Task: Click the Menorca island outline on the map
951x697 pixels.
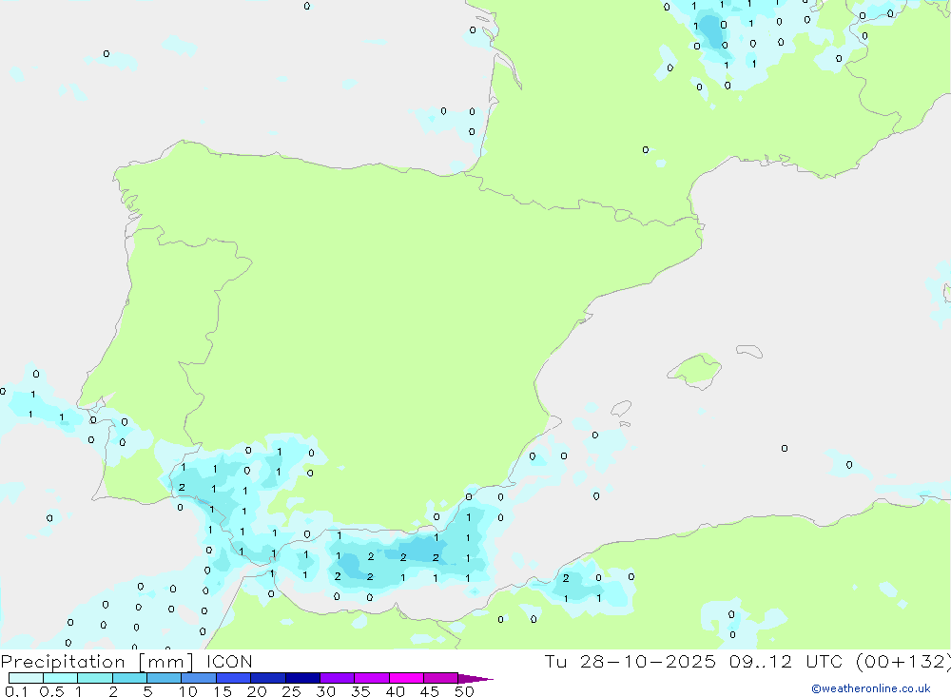Action: point(749,351)
